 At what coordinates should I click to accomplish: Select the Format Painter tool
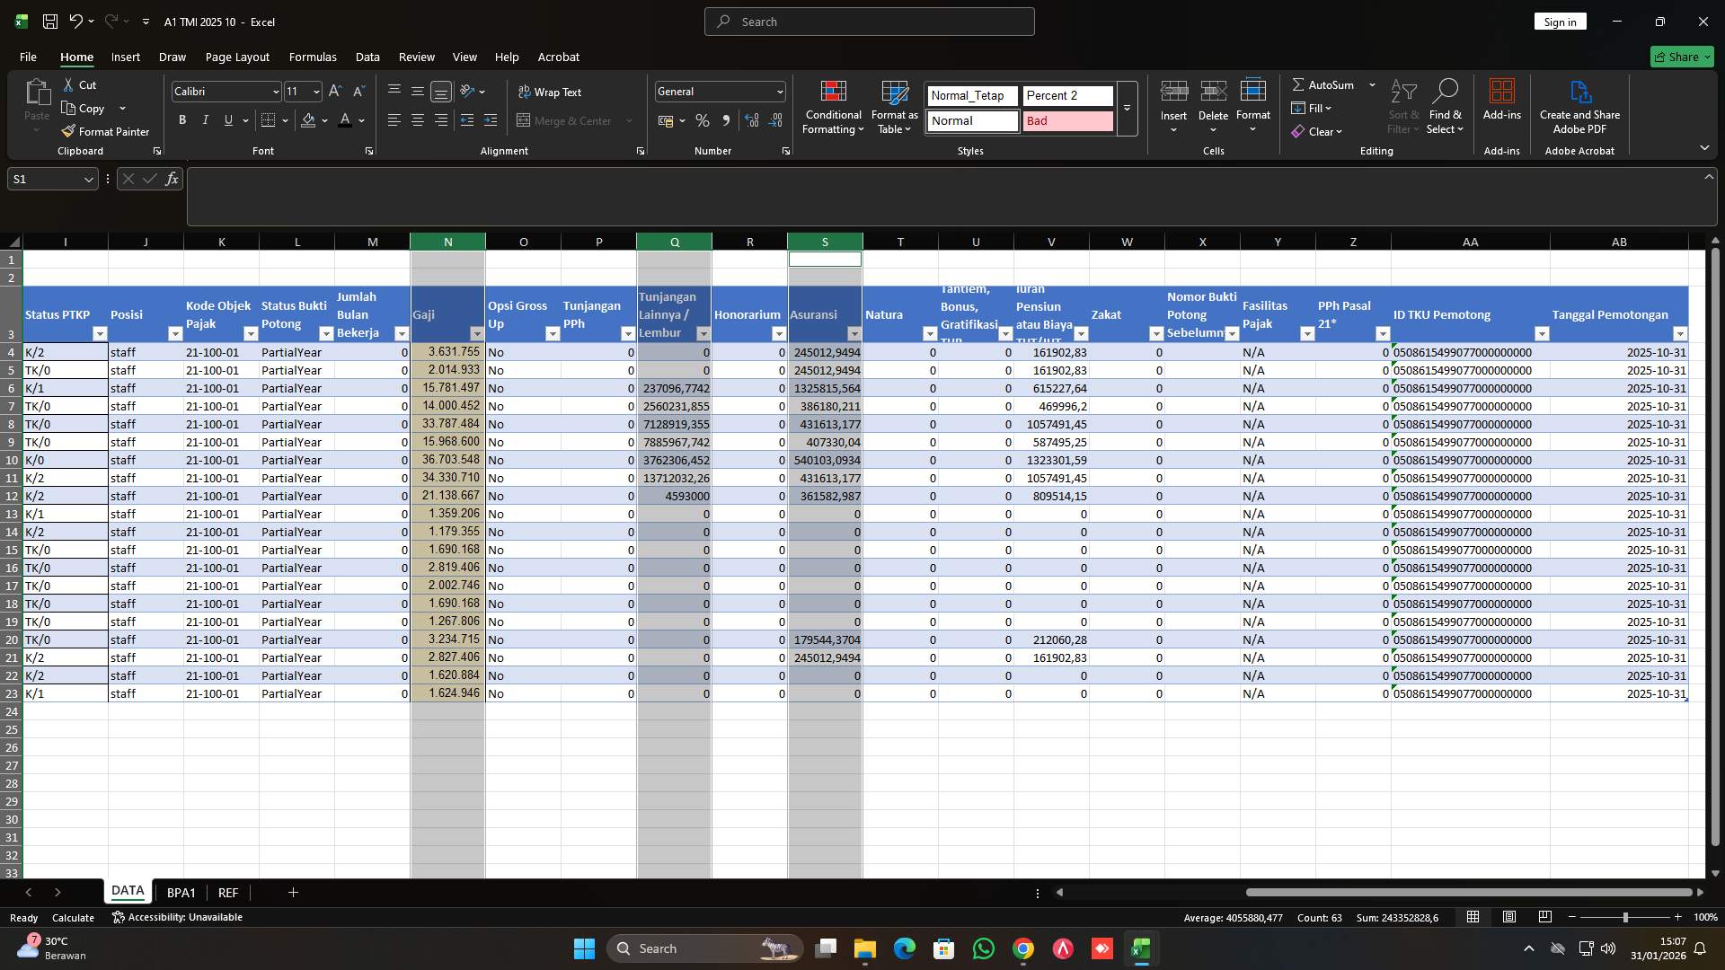pos(105,131)
